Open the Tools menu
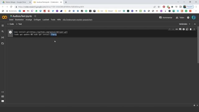This screenshot has width=199, height=112. 53,20
